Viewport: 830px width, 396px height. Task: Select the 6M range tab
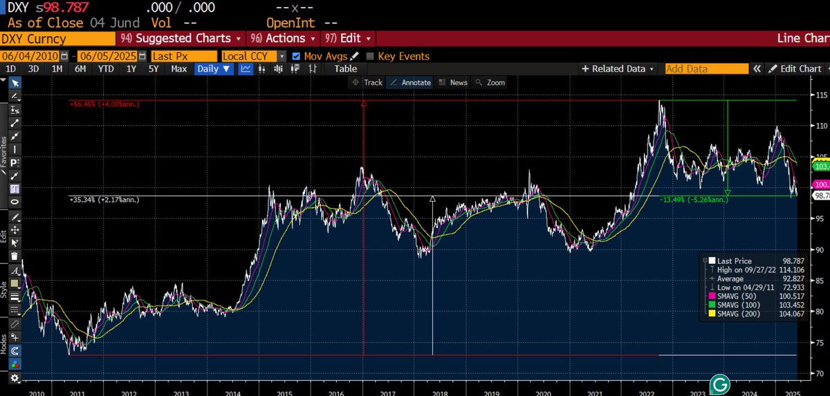pyautogui.click(x=80, y=68)
